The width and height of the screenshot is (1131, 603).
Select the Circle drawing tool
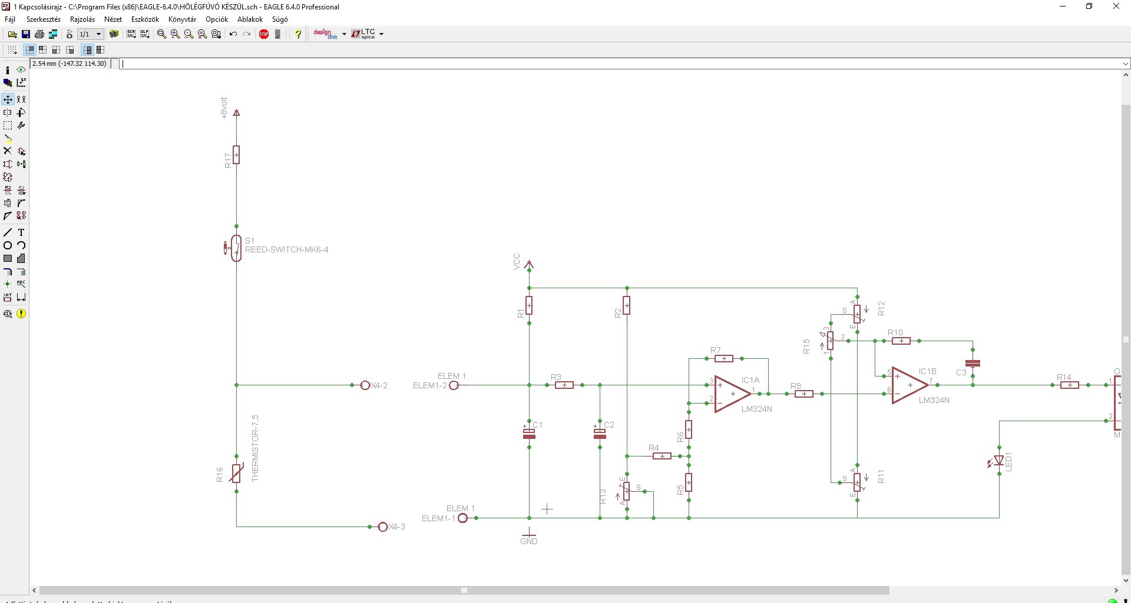8,245
